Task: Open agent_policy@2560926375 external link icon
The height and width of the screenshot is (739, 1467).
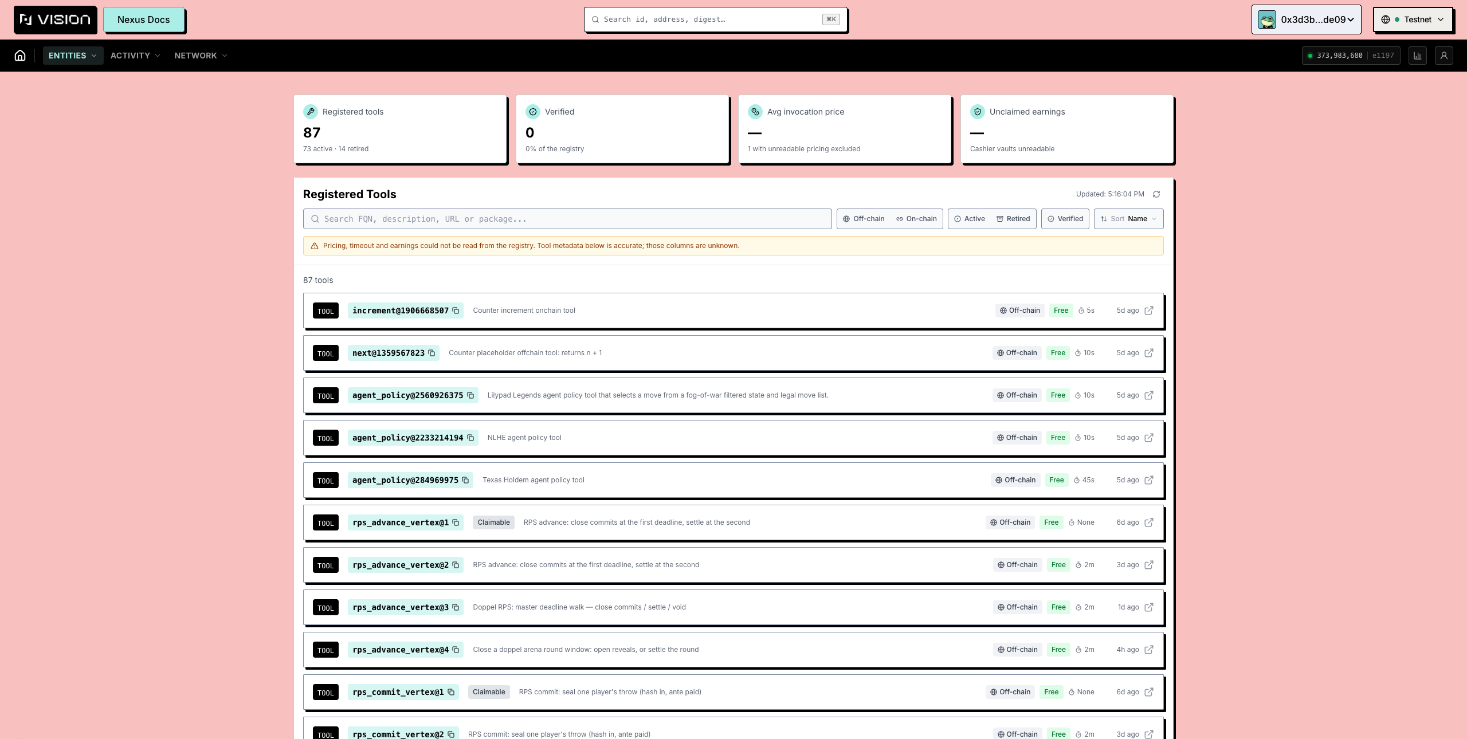Action: (1149, 395)
